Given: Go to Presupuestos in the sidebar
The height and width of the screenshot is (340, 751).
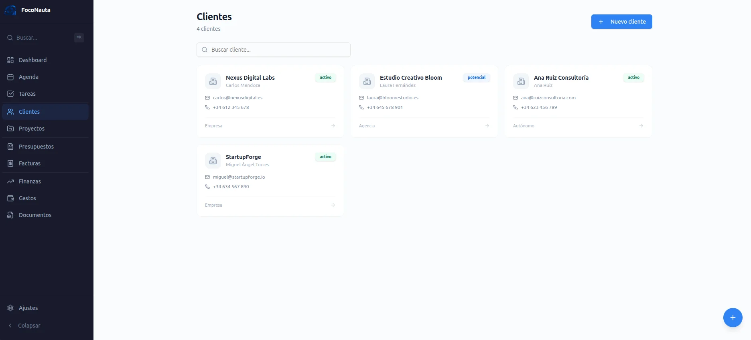Looking at the screenshot, I should [36, 147].
